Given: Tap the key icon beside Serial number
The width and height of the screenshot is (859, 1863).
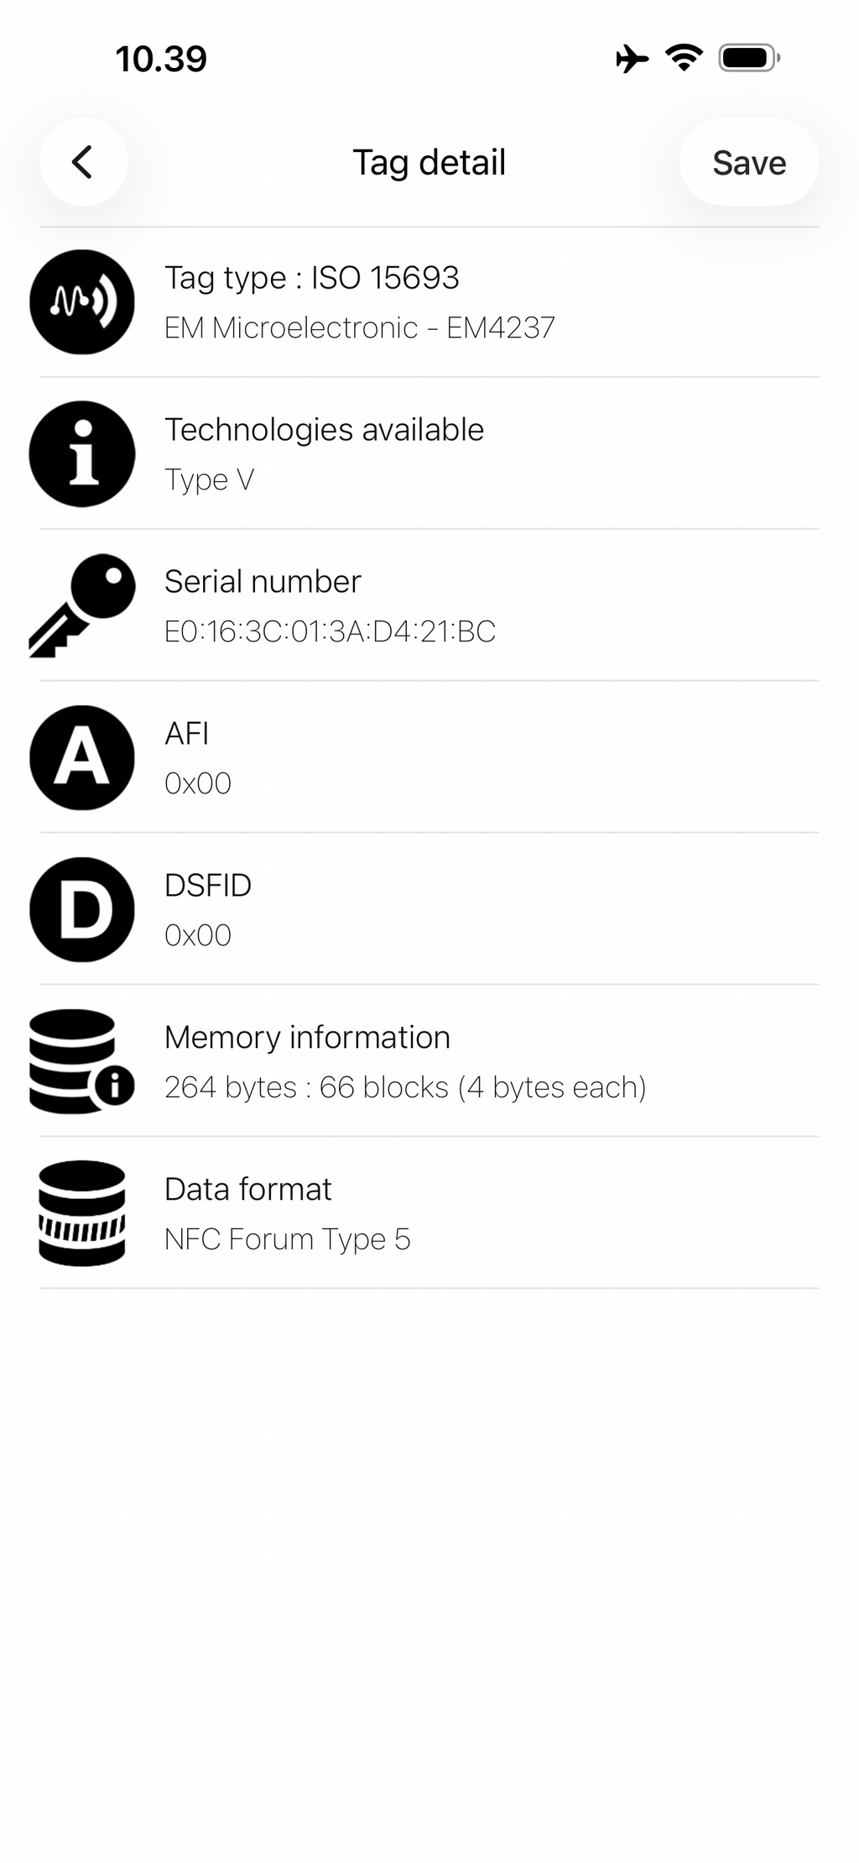Looking at the screenshot, I should coord(82,605).
